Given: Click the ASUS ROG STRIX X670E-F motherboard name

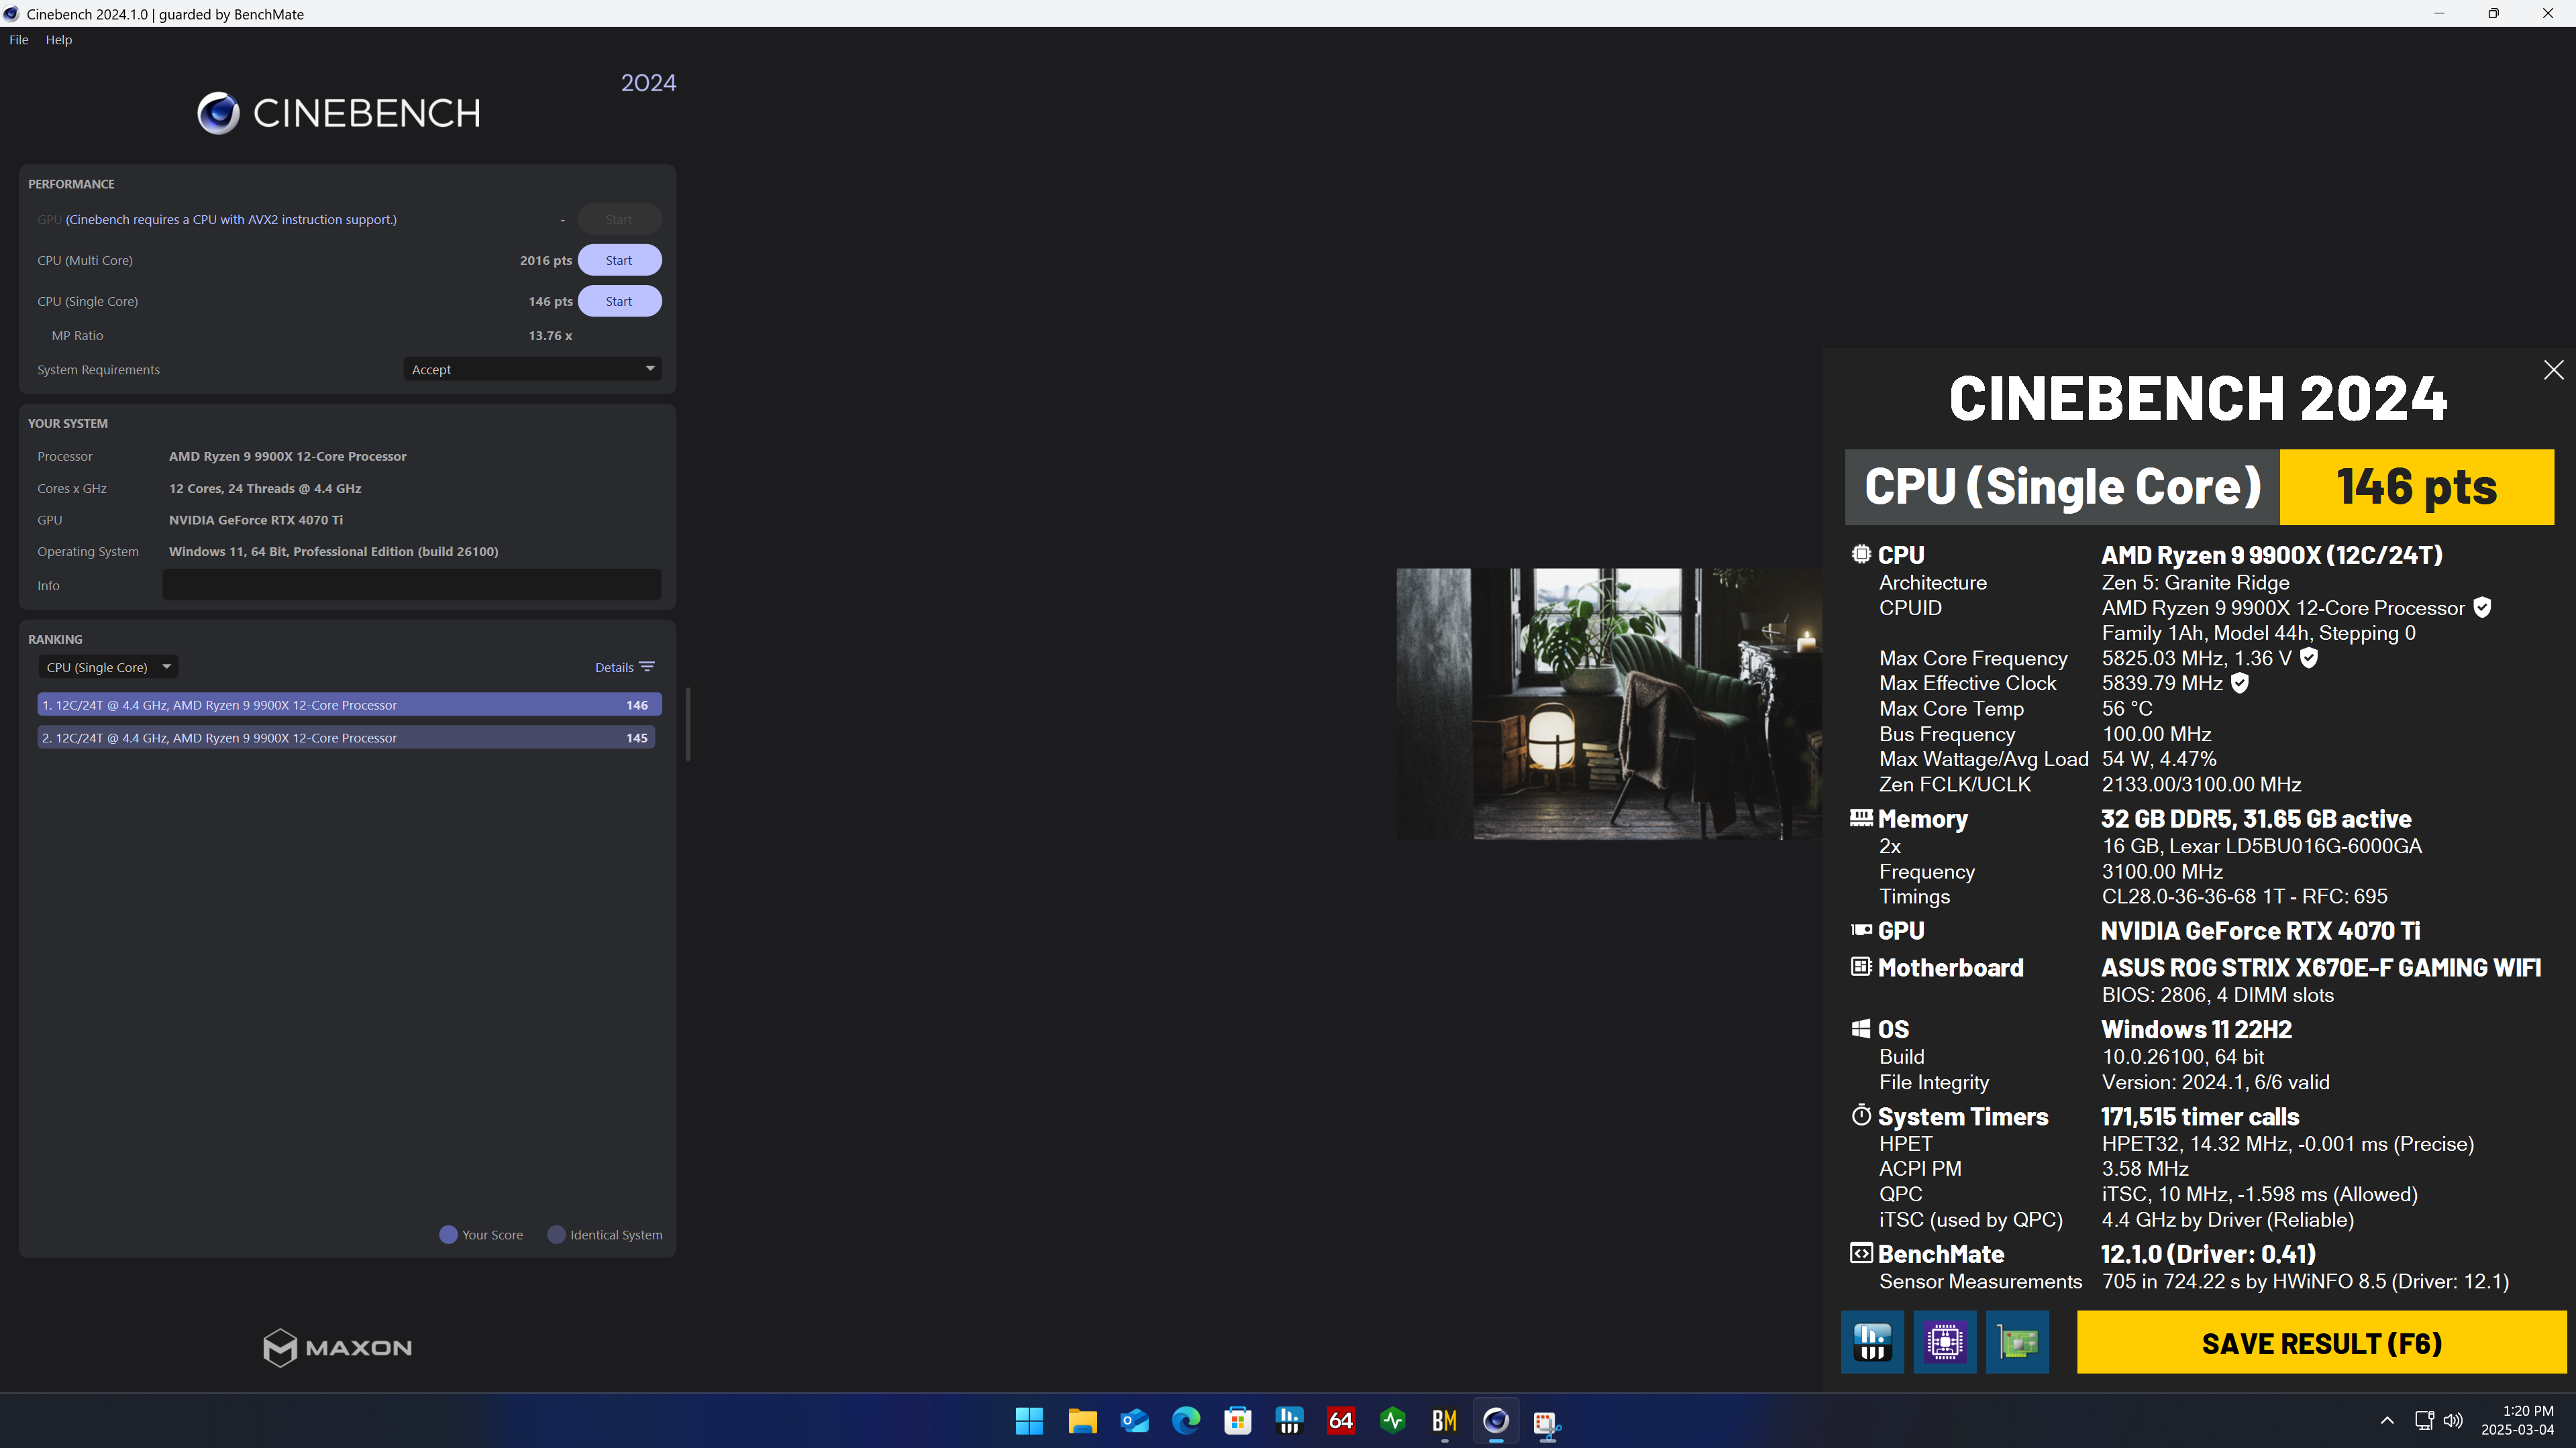Looking at the screenshot, I should [2321, 967].
